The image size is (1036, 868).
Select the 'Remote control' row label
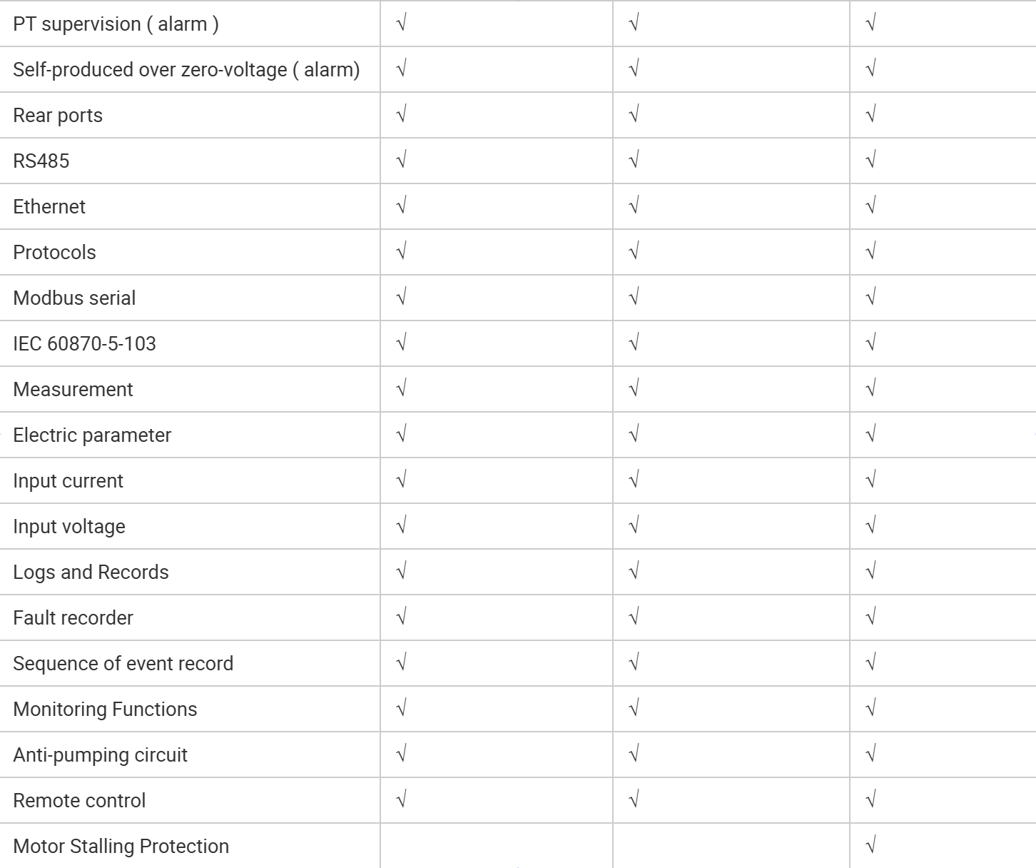click(x=79, y=801)
